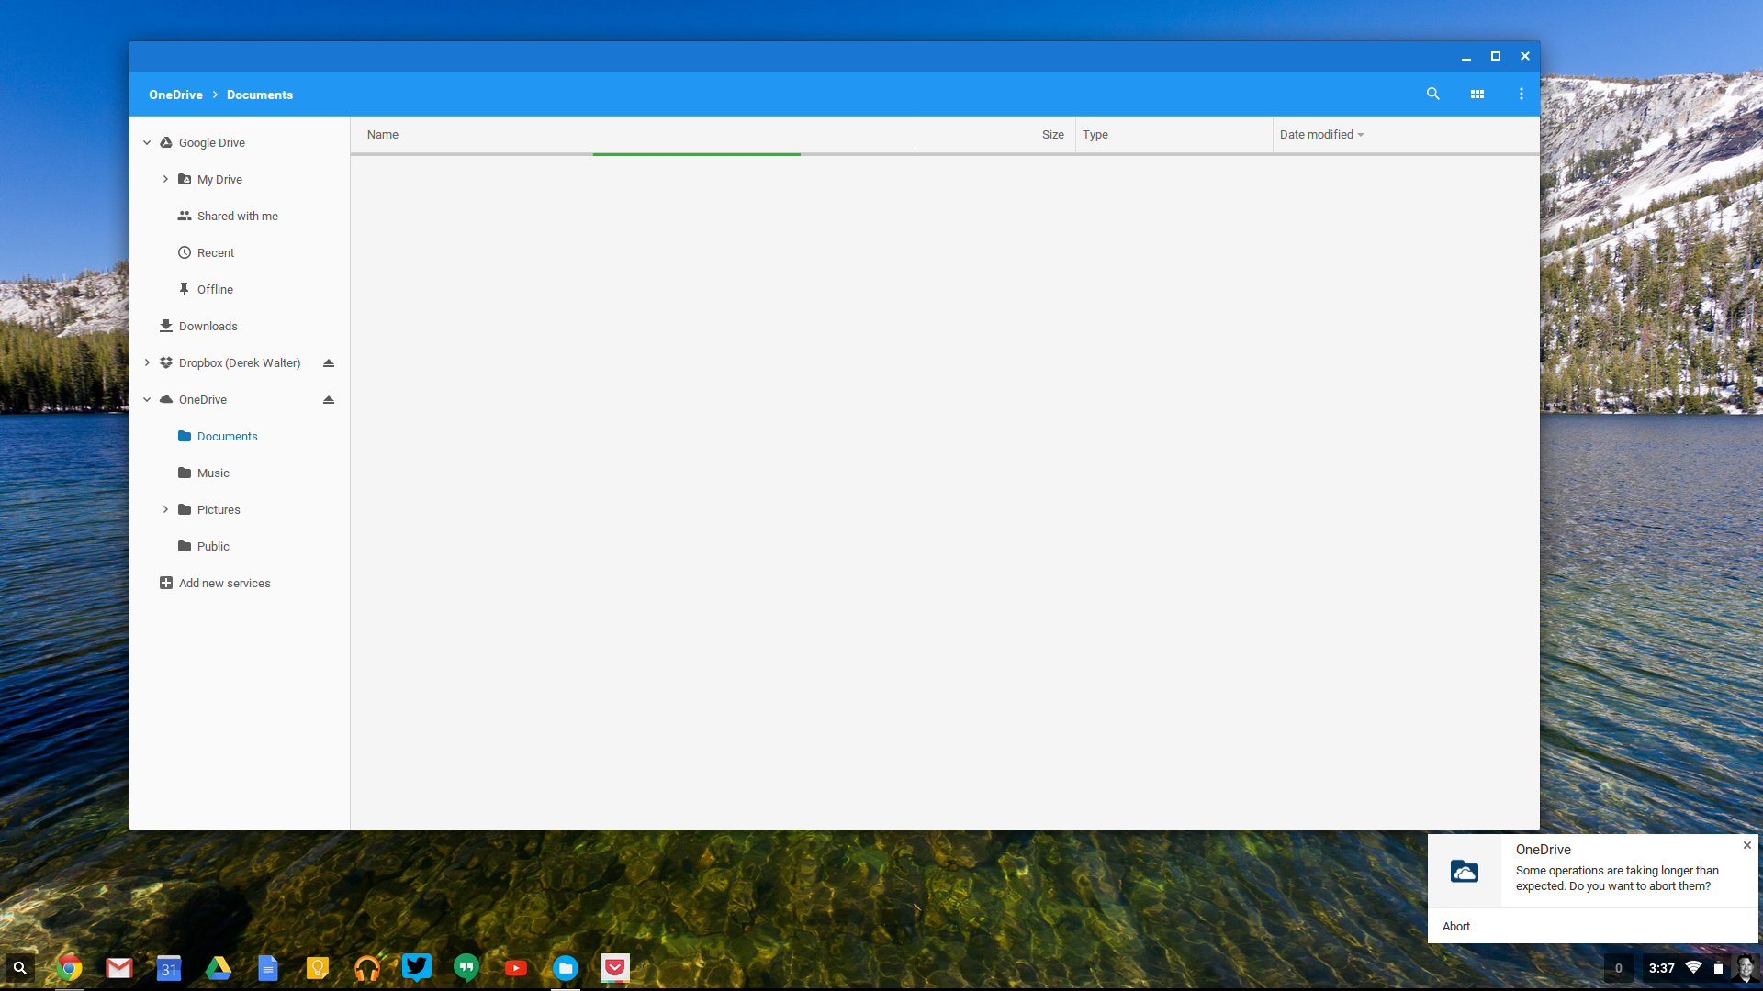Click the search icon in toolbar
The image size is (1763, 991).
pyautogui.click(x=1432, y=95)
